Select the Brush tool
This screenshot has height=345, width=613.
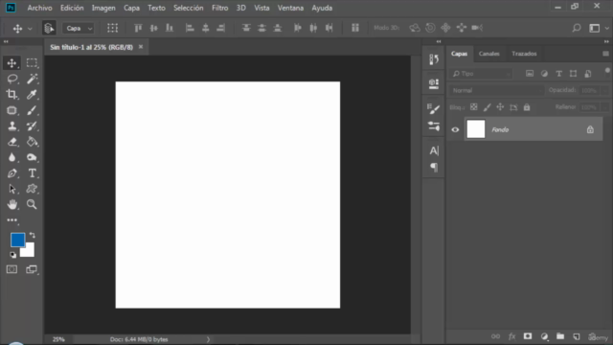coord(32,110)
